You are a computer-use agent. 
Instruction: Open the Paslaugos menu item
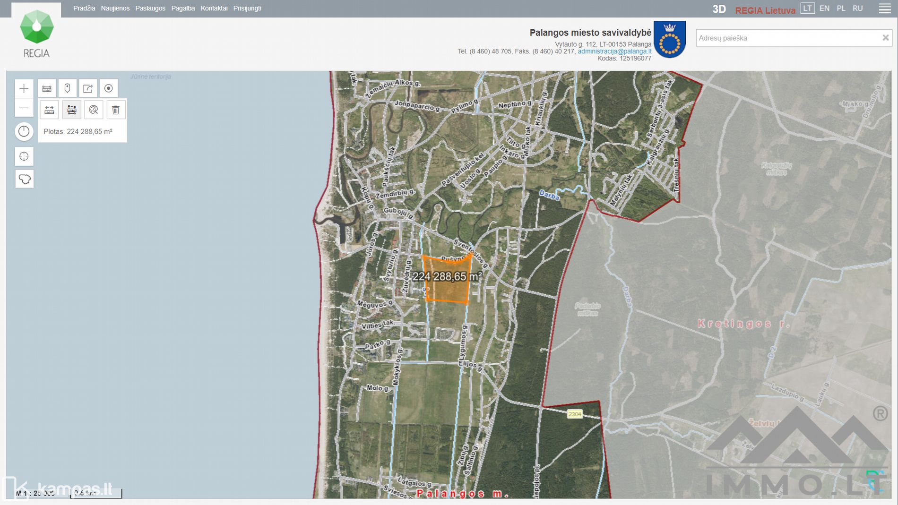click(150, 9)
